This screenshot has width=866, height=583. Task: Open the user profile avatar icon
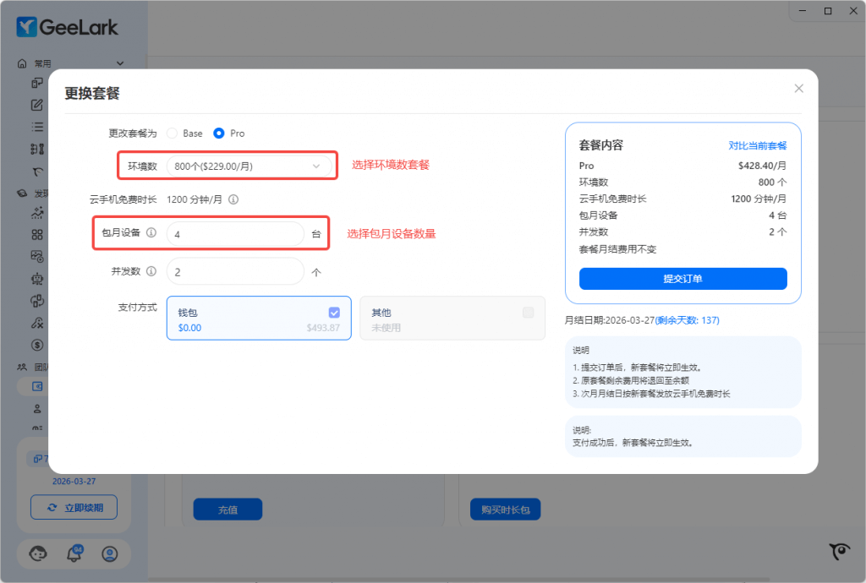(109, 554)
